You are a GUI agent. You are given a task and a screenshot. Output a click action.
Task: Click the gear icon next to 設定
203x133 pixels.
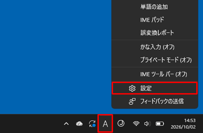[x=132, y=88]
